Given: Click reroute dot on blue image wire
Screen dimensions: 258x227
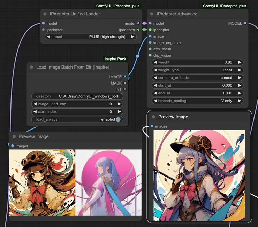Looking at the screenshot, I should (x=138, y=56).
